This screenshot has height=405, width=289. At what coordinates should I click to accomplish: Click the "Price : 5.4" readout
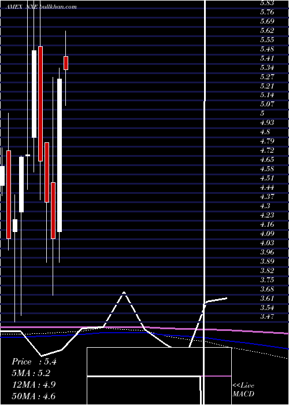(x=34, y=362)
